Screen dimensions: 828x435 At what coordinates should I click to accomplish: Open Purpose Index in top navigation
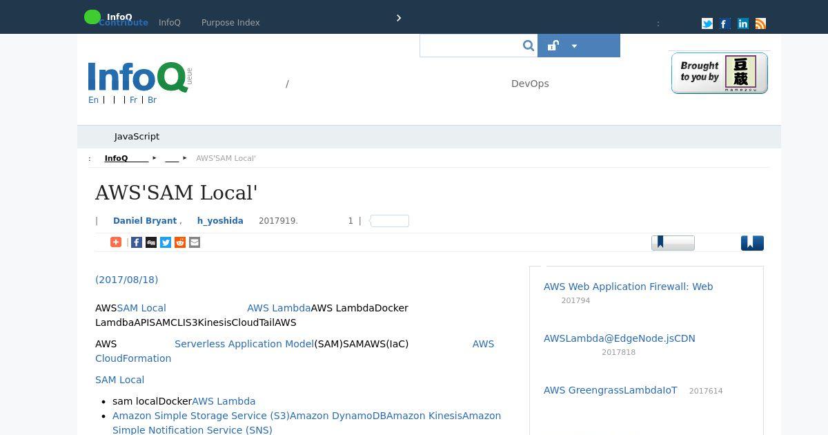point(230,23)
